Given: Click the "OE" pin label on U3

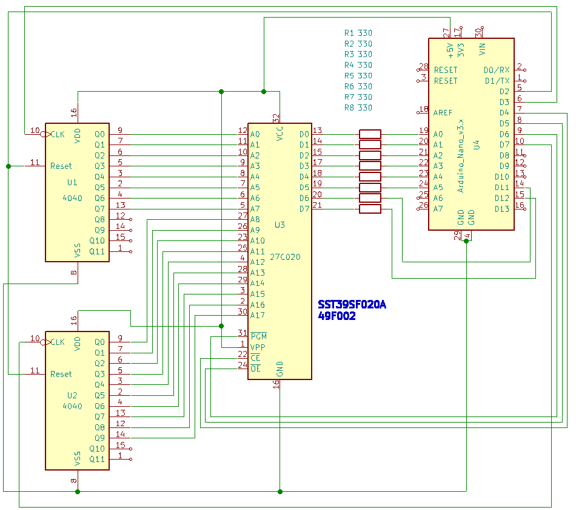Looking at the screenshot, I should point(255,369).
